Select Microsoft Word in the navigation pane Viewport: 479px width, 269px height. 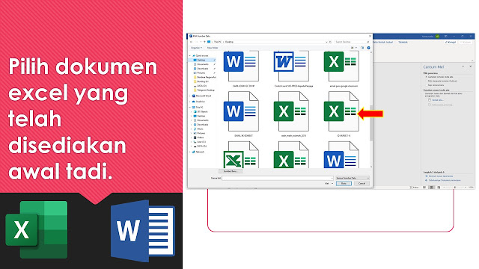[202, 96]
